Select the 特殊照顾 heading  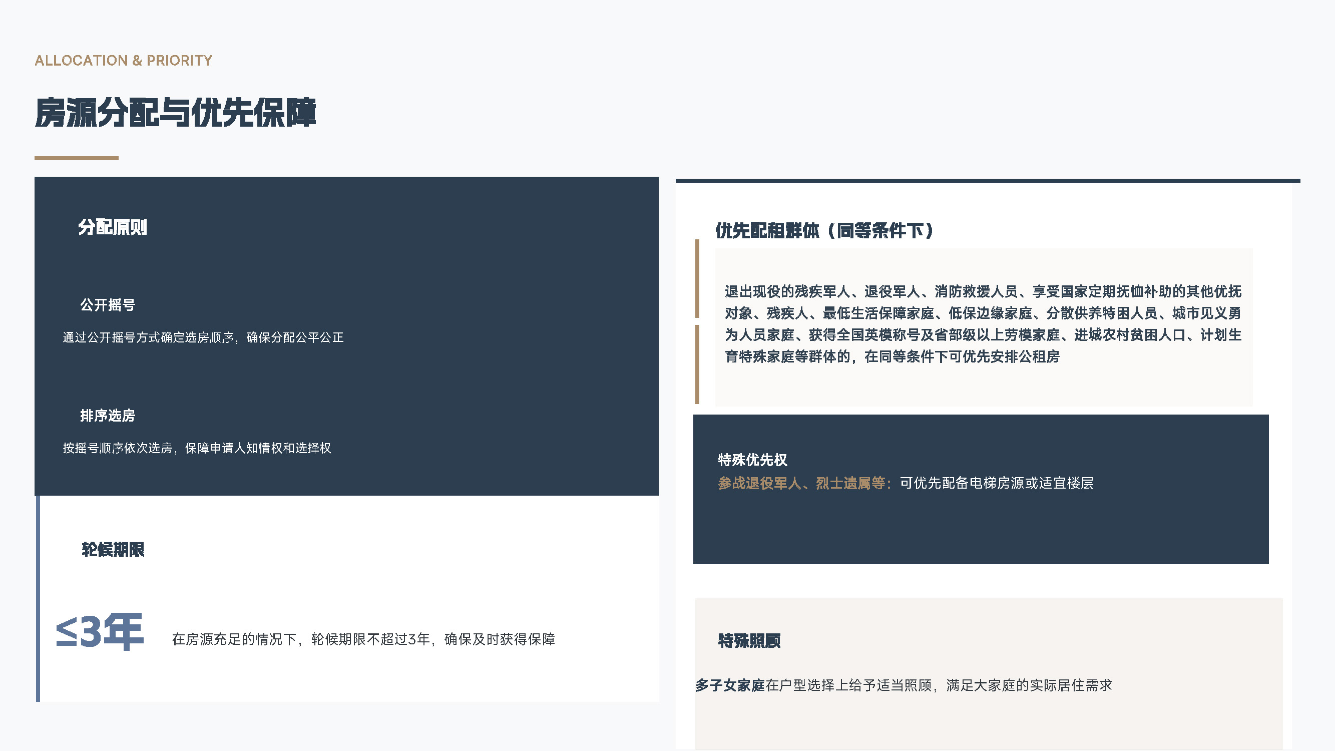[x=749, y=641]
